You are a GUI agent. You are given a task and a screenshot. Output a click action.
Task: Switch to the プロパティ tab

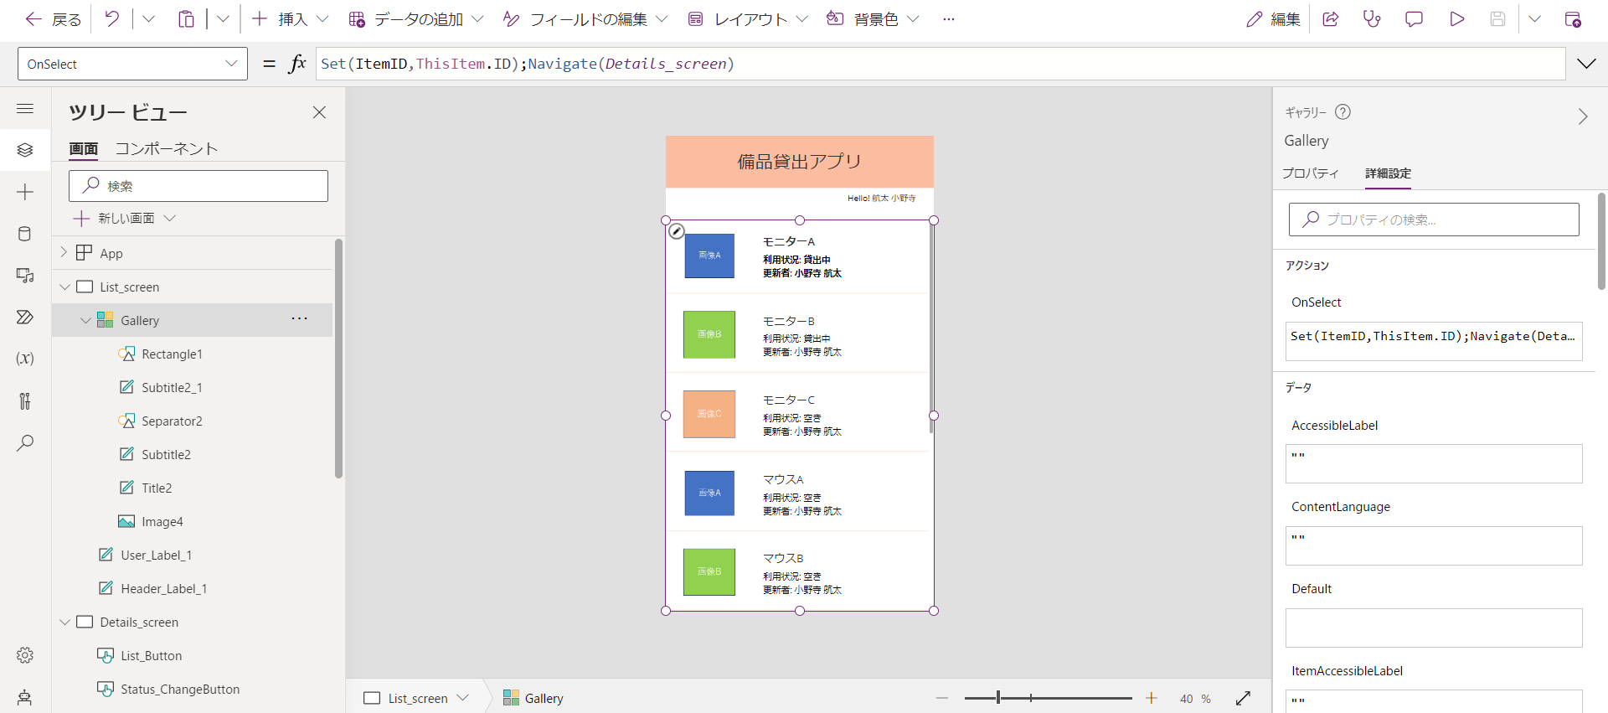(x=1311, y=173)
